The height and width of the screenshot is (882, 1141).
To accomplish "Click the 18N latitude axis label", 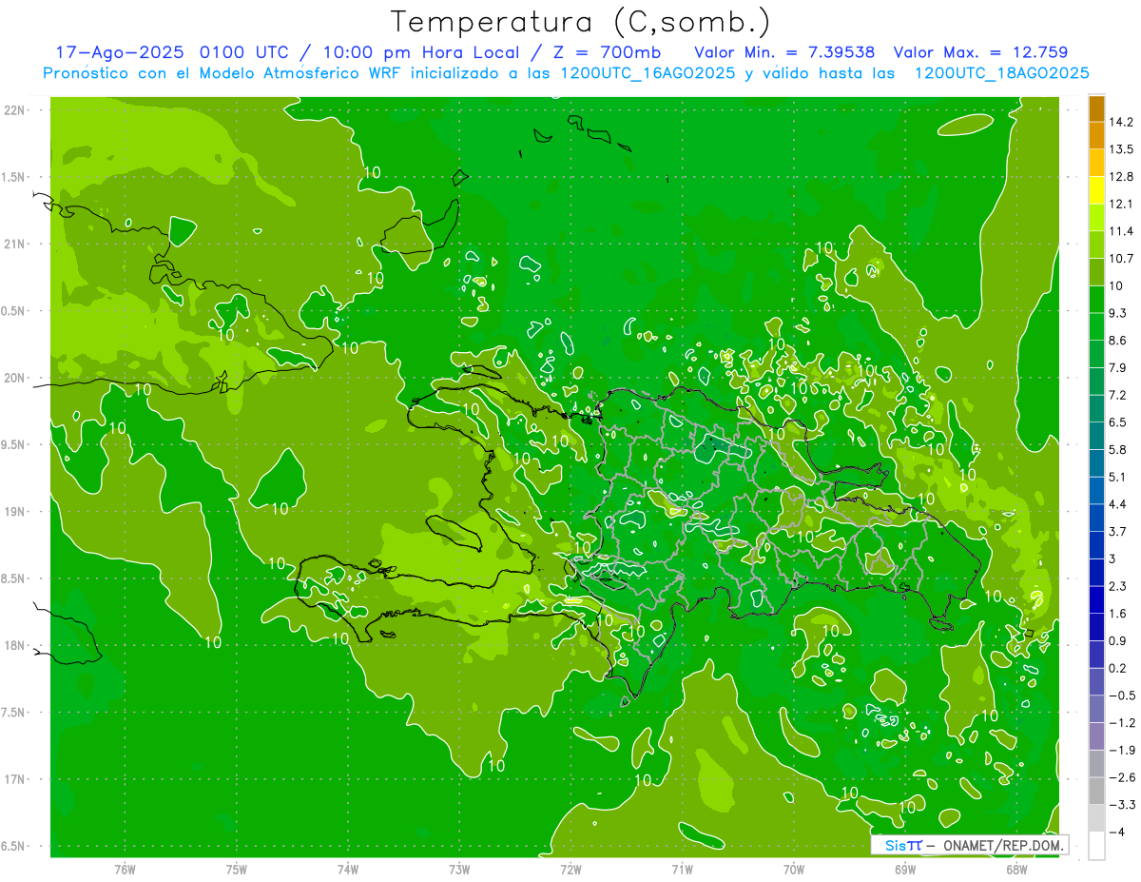I will [x=13, y=645].
